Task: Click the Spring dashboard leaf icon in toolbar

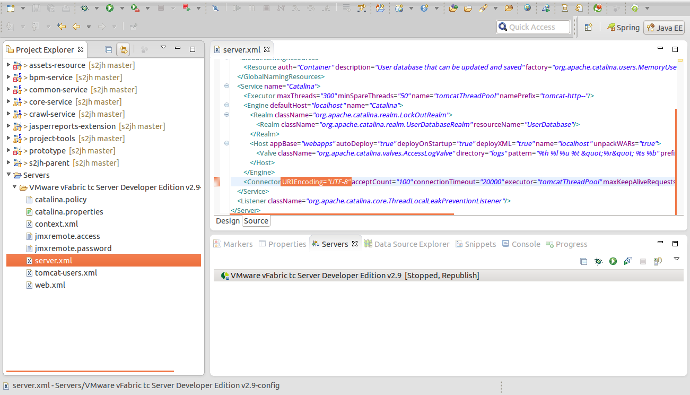Action: (634, 8)
